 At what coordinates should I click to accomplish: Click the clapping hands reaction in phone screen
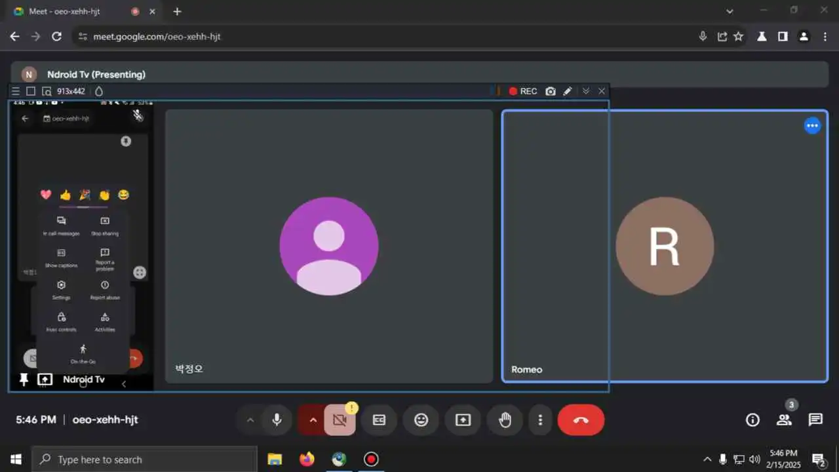pyautogui.click(x=104, y=195)
